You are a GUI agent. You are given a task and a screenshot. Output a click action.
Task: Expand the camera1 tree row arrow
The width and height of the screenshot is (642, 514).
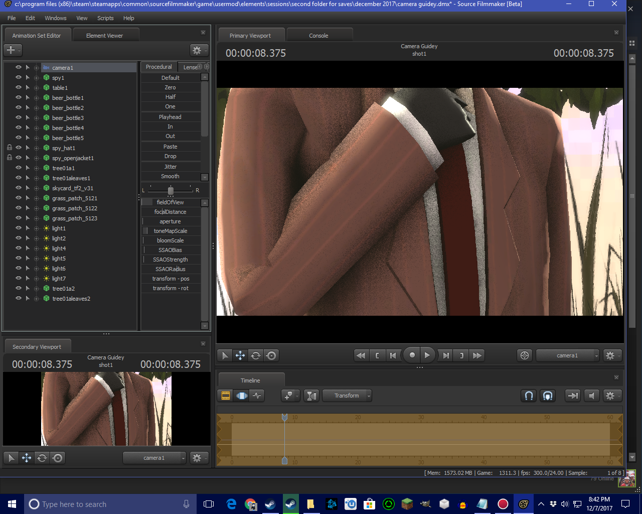pyautogui.click(x=28, y=67)
